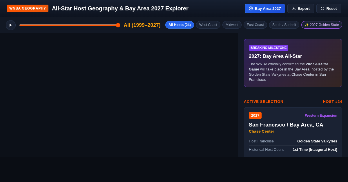Click the orange timeline slider handle
348x182 pixels.
(118, 25)
